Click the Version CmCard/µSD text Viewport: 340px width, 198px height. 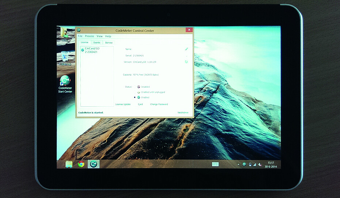[x=145, y=62]
